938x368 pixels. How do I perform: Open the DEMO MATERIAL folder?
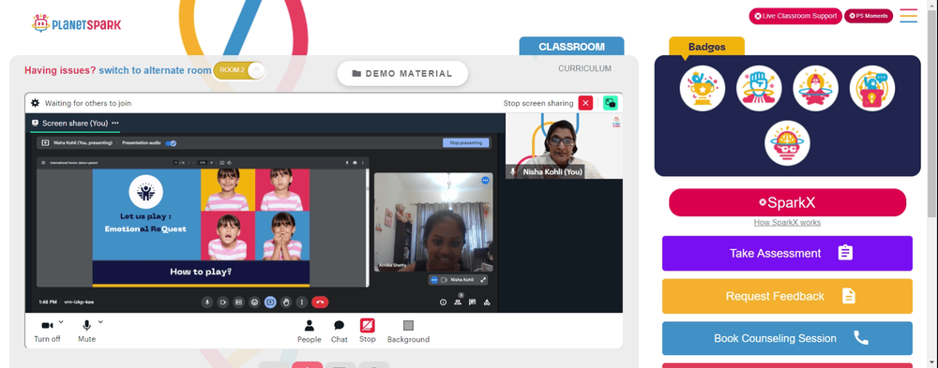[402, 73]
